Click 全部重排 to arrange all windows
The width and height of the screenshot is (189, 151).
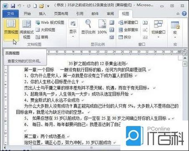click(x=128, y=30)
